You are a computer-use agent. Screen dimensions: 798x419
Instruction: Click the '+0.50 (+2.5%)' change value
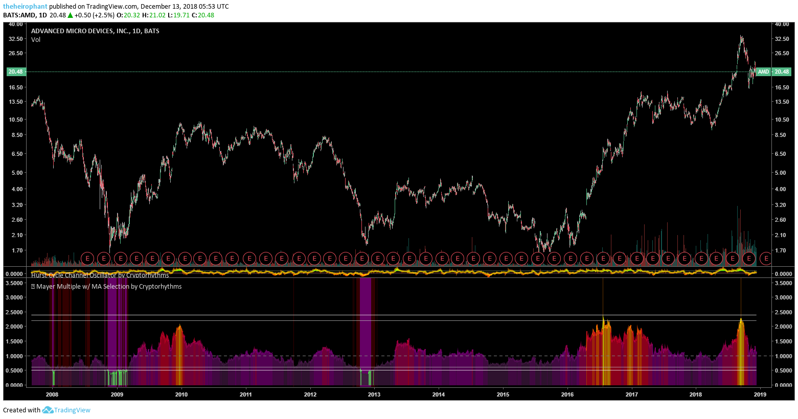(x=95, y=15)
